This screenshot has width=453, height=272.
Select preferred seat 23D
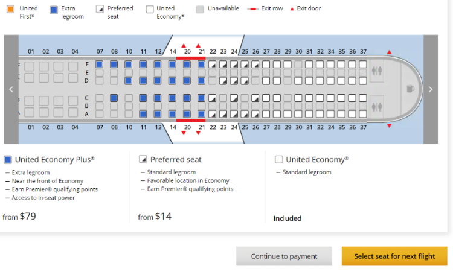click(223, 81)
